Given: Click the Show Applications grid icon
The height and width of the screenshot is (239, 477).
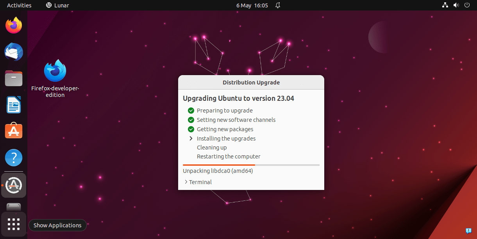Looking at the screenshot, I should point(14,224).
